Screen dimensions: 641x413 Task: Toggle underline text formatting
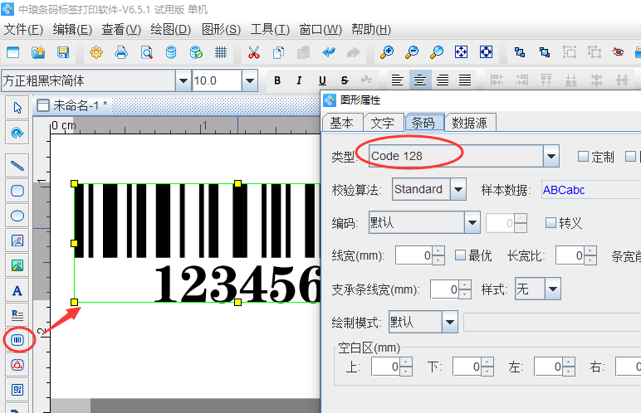[322, 80]
